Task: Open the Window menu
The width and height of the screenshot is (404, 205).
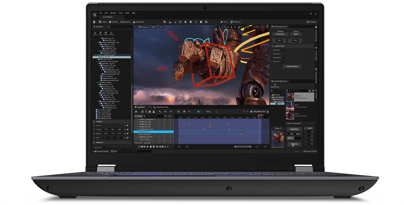Action: (x=113, y=13)
